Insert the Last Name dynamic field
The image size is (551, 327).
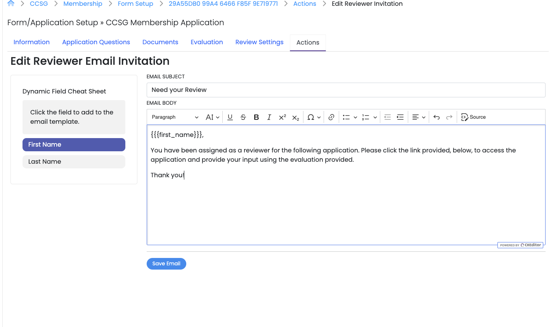click(x=74, y=162)
